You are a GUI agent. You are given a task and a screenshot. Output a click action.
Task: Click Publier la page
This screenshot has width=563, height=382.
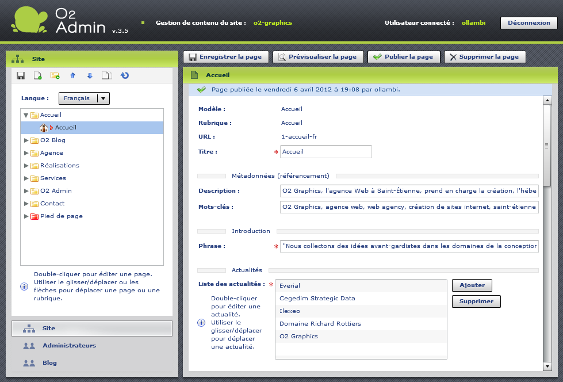pos(404,57)
